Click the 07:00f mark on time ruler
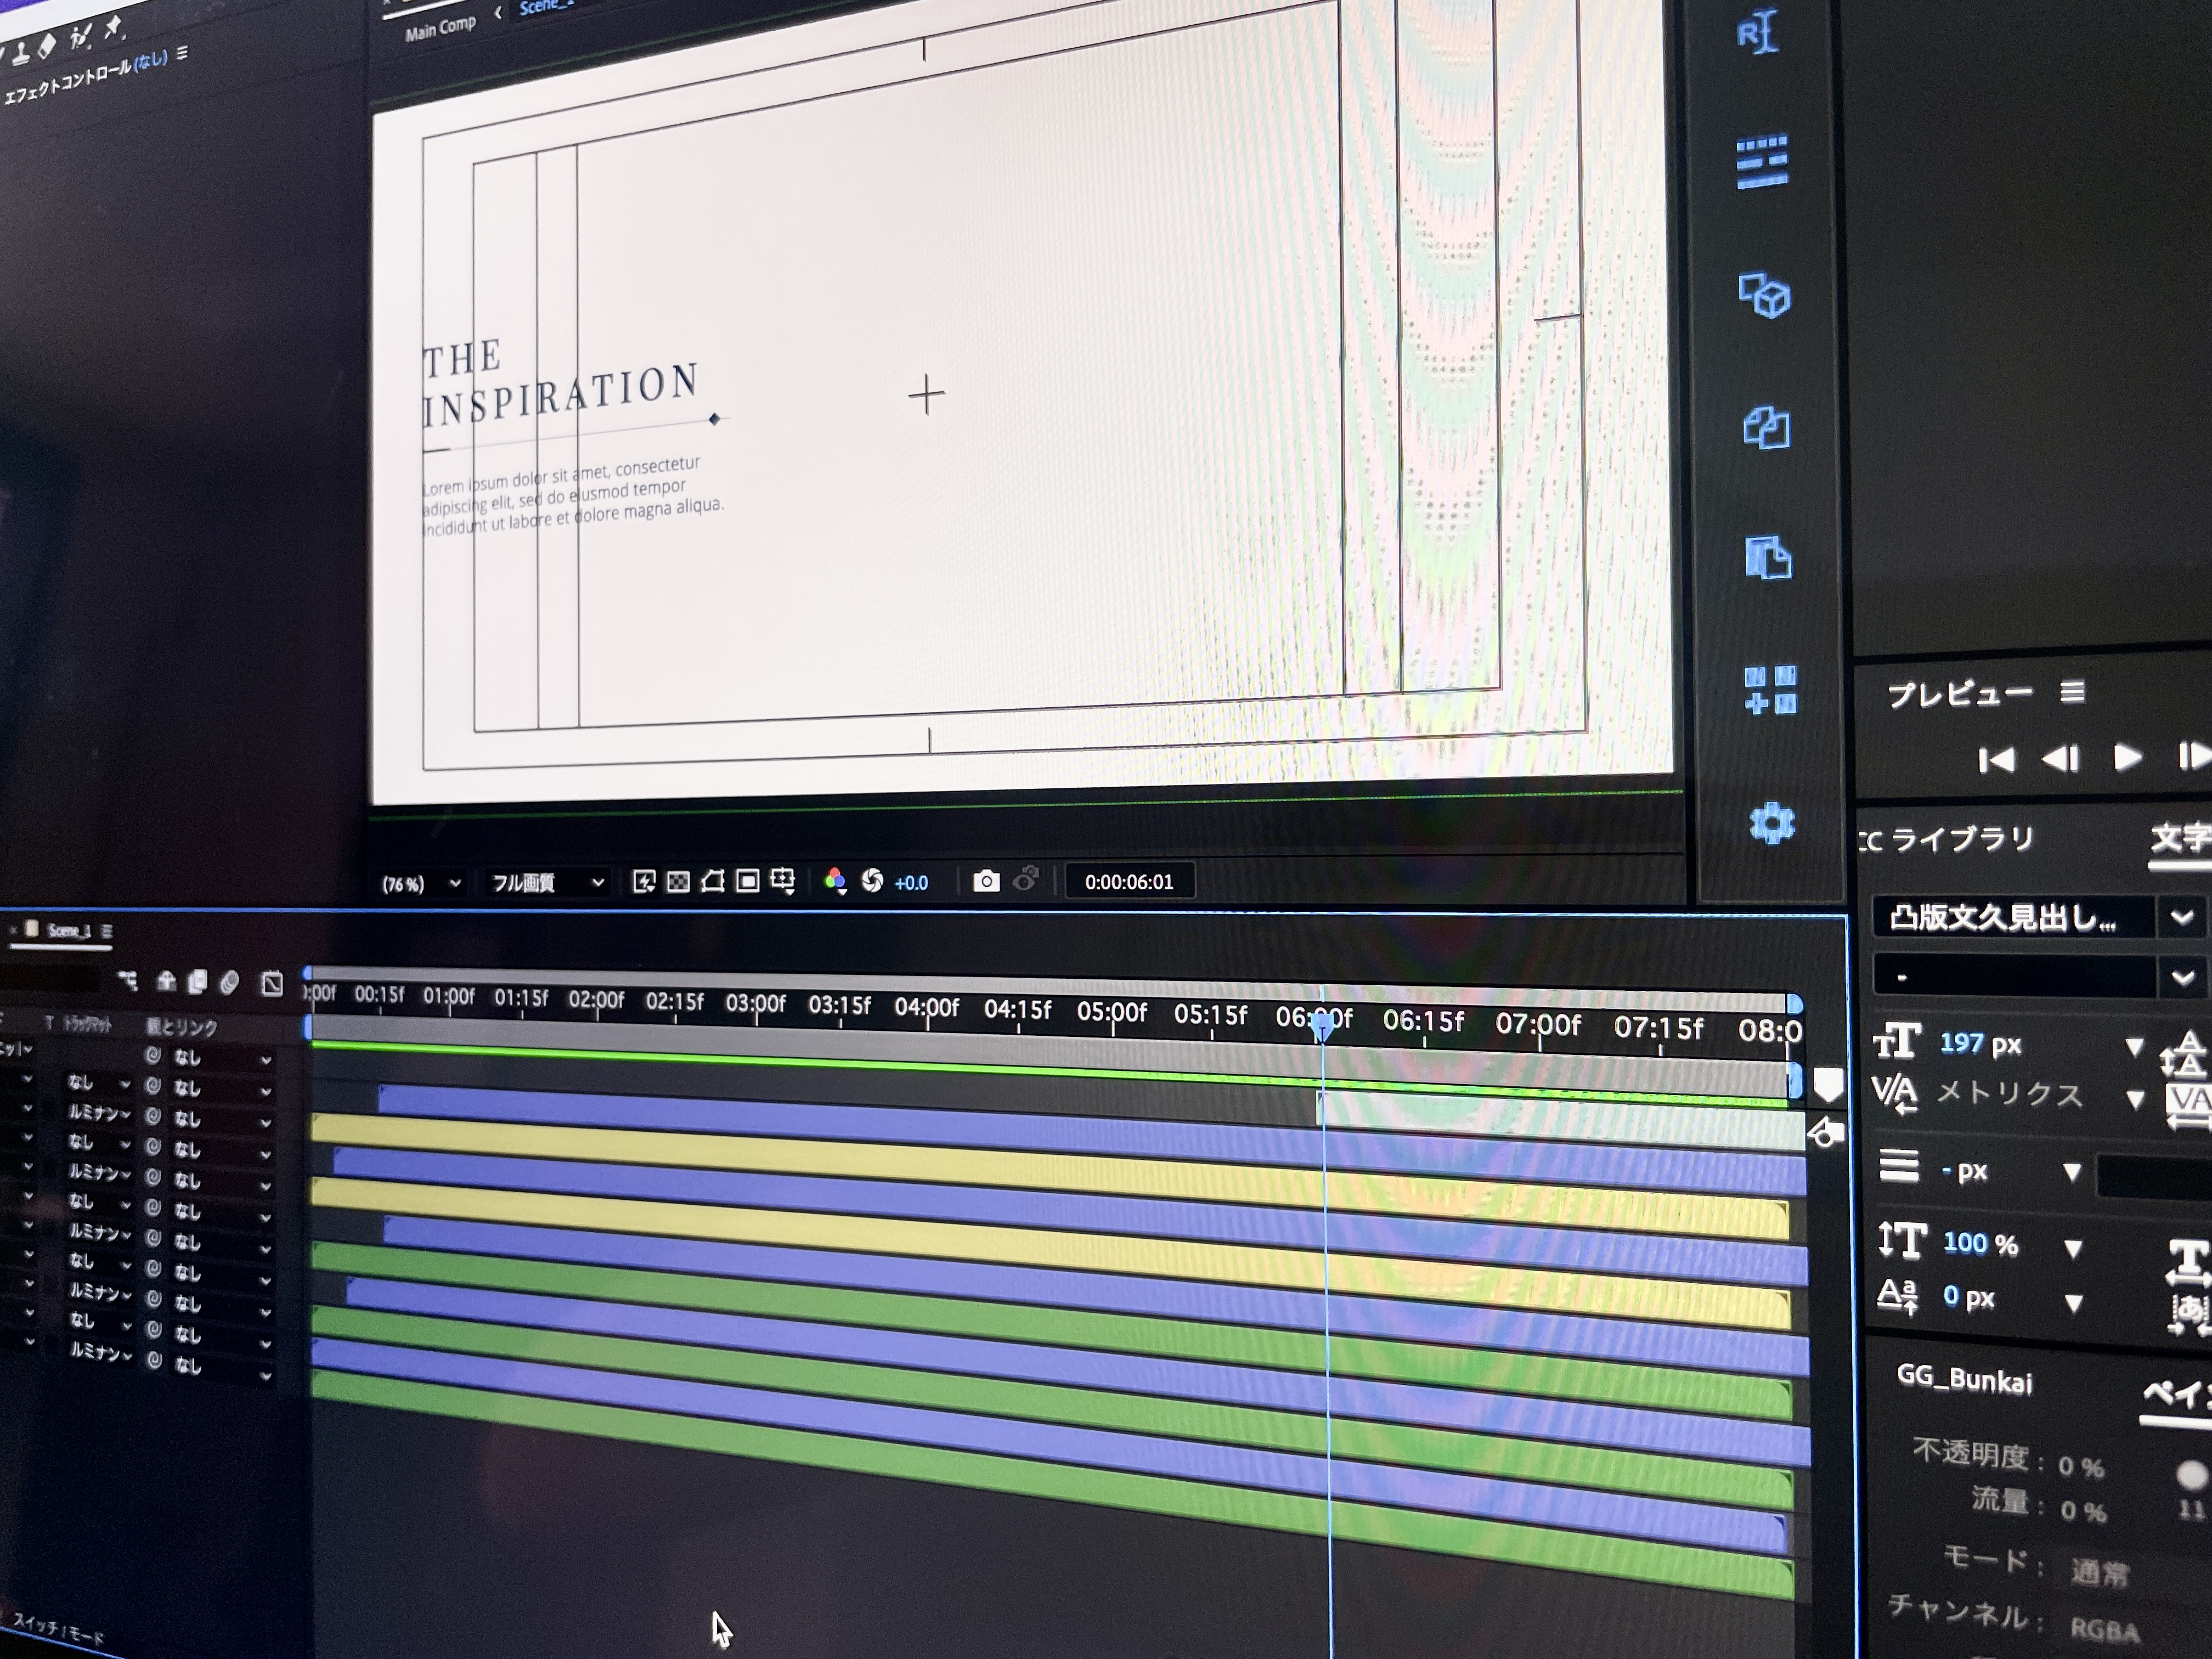 pyautogui.click(x=1537, y=1024)
